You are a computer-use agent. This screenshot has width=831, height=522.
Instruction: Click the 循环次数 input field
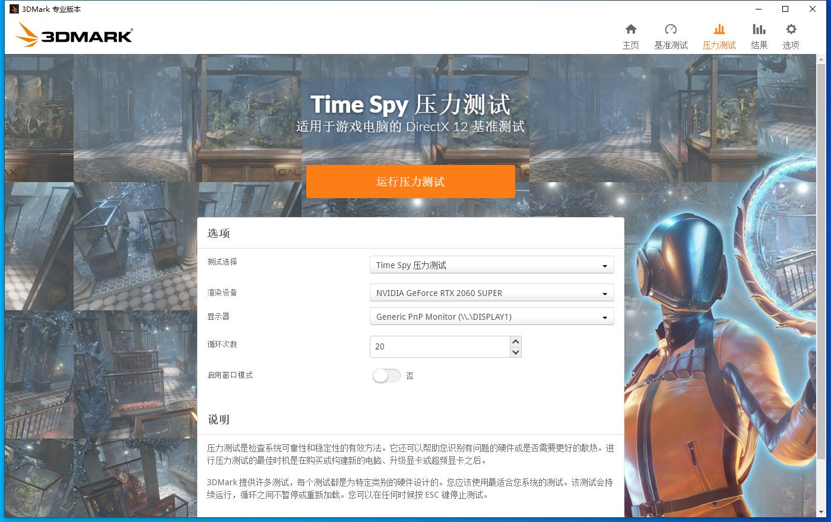[440, 346]
